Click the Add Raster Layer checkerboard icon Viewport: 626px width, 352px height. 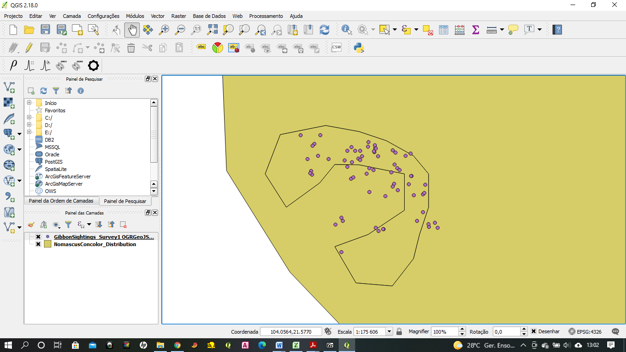(9, 103)
